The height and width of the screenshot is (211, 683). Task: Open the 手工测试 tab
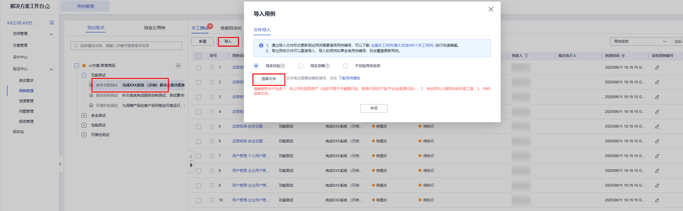coord(200,28)
